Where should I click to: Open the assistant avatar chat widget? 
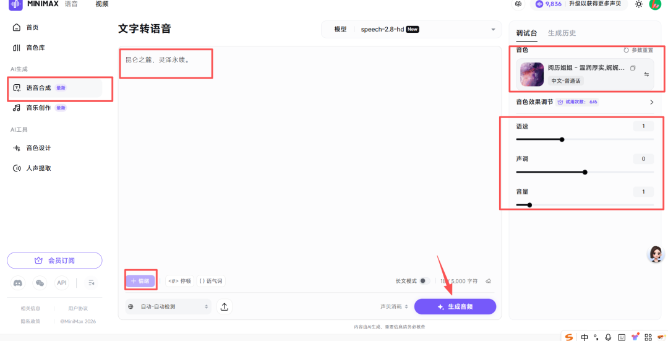pos(656,254)
